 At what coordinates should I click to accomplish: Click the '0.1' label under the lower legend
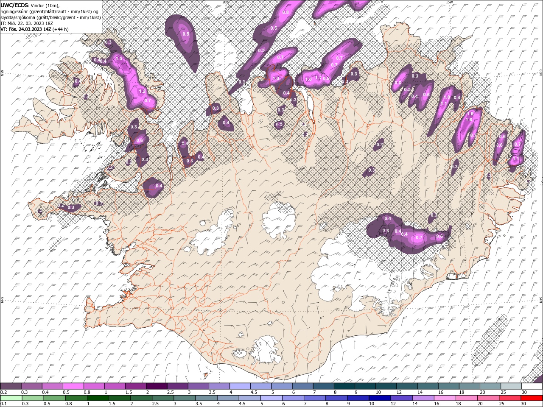click(3, 404)
